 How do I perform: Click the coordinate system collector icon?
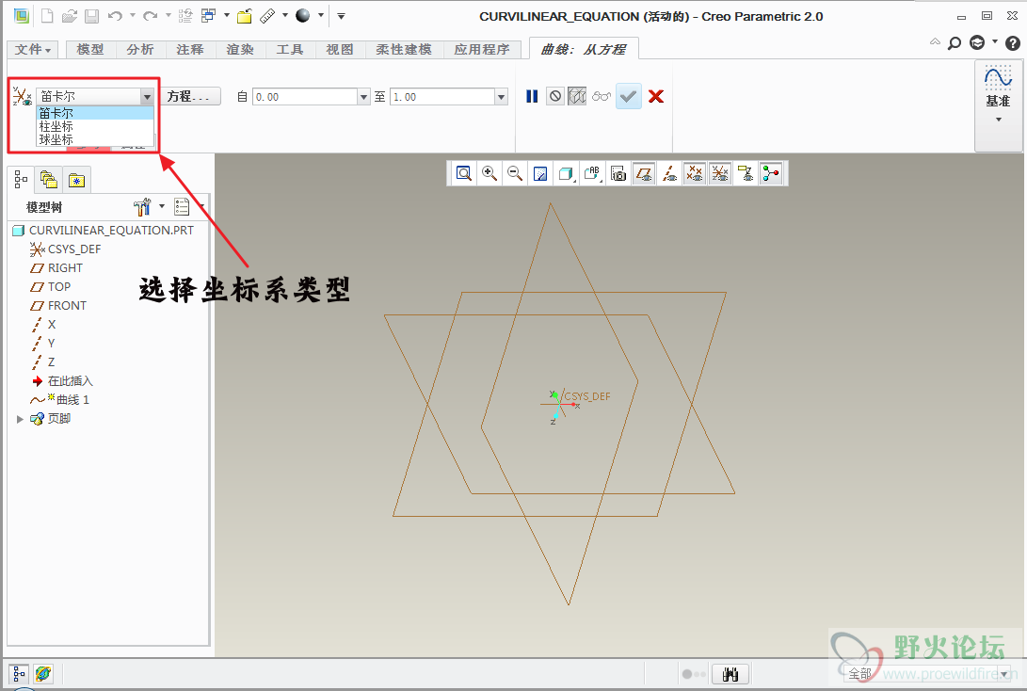(x=22, y=96)
